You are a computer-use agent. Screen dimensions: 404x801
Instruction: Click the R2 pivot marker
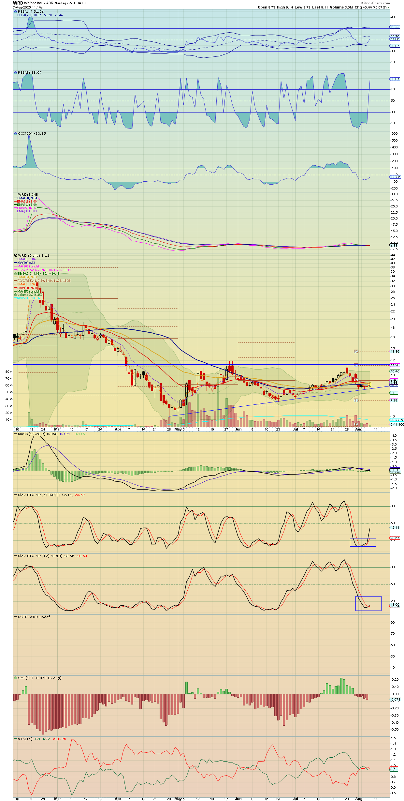click(x=356, y=351)
